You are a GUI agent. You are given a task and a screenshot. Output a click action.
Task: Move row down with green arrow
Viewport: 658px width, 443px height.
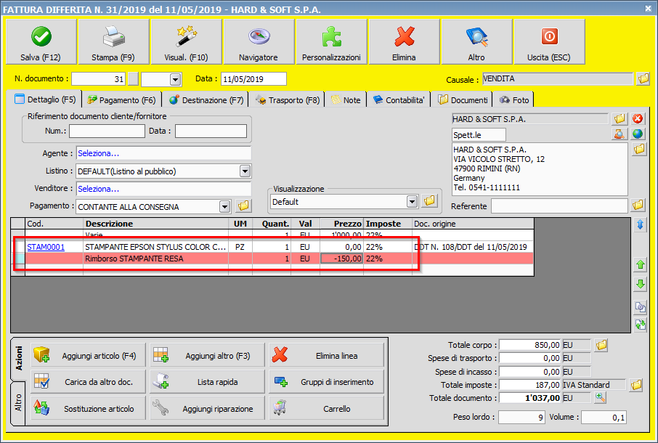point(641,284)
